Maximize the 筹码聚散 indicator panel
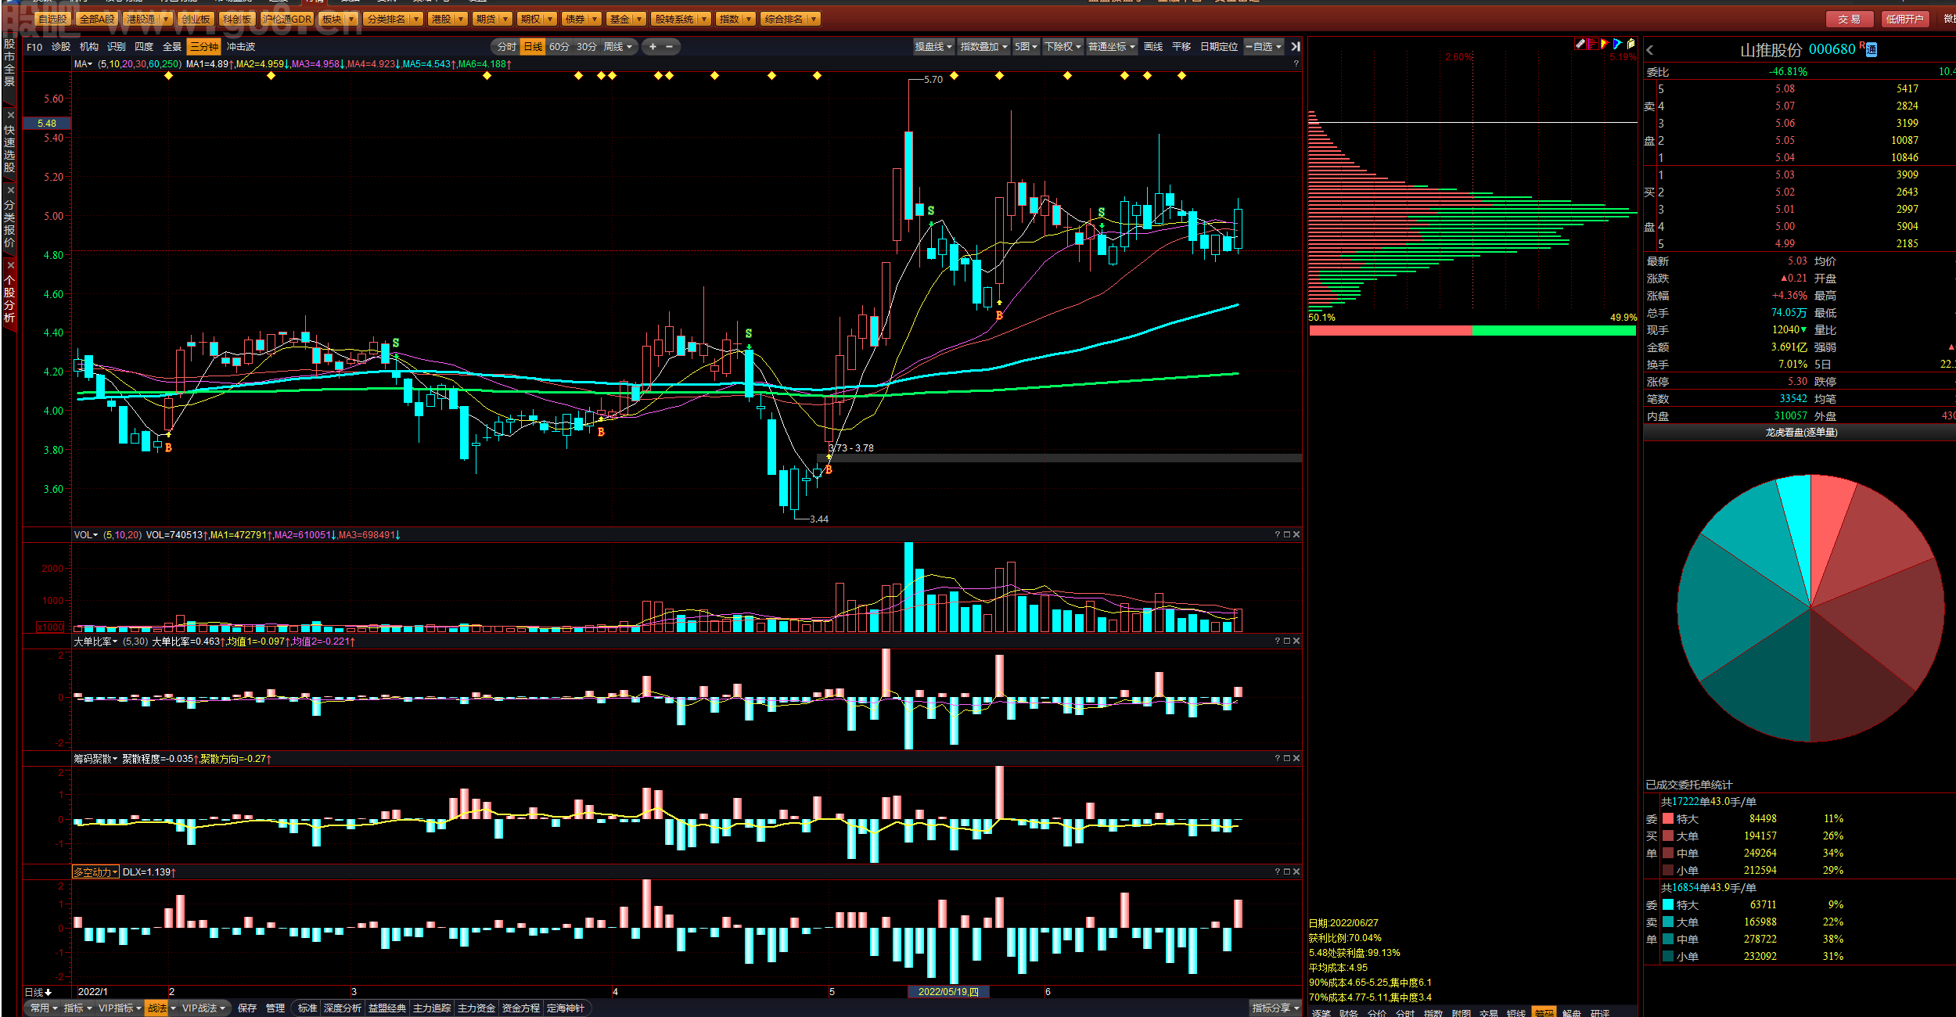The width and height of the screenshot is (1956, 1017). 1287,758
